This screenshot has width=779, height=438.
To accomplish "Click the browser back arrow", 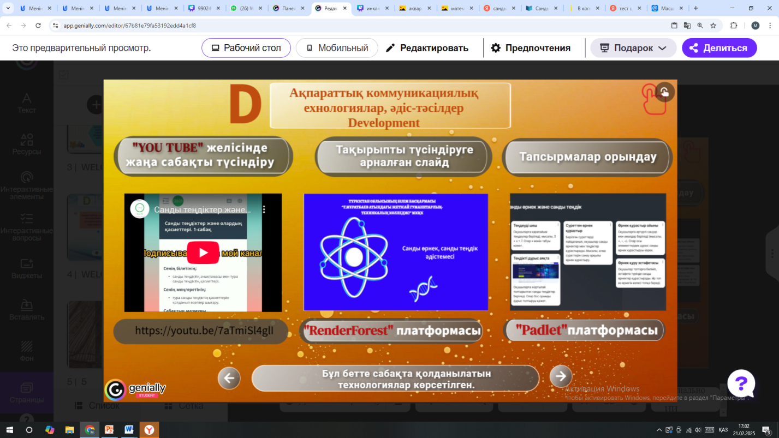I will (x=9, y=26).
